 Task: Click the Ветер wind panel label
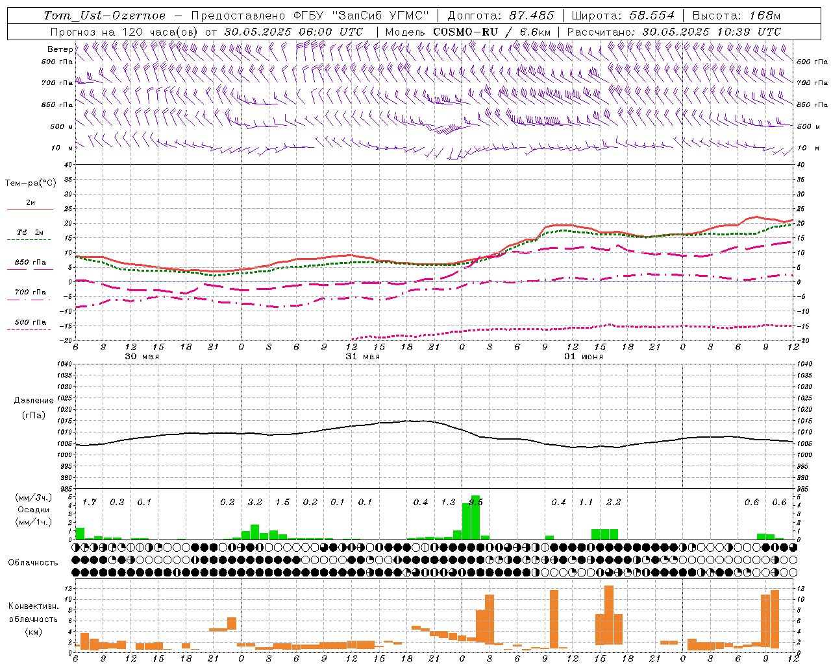point(60,49)
